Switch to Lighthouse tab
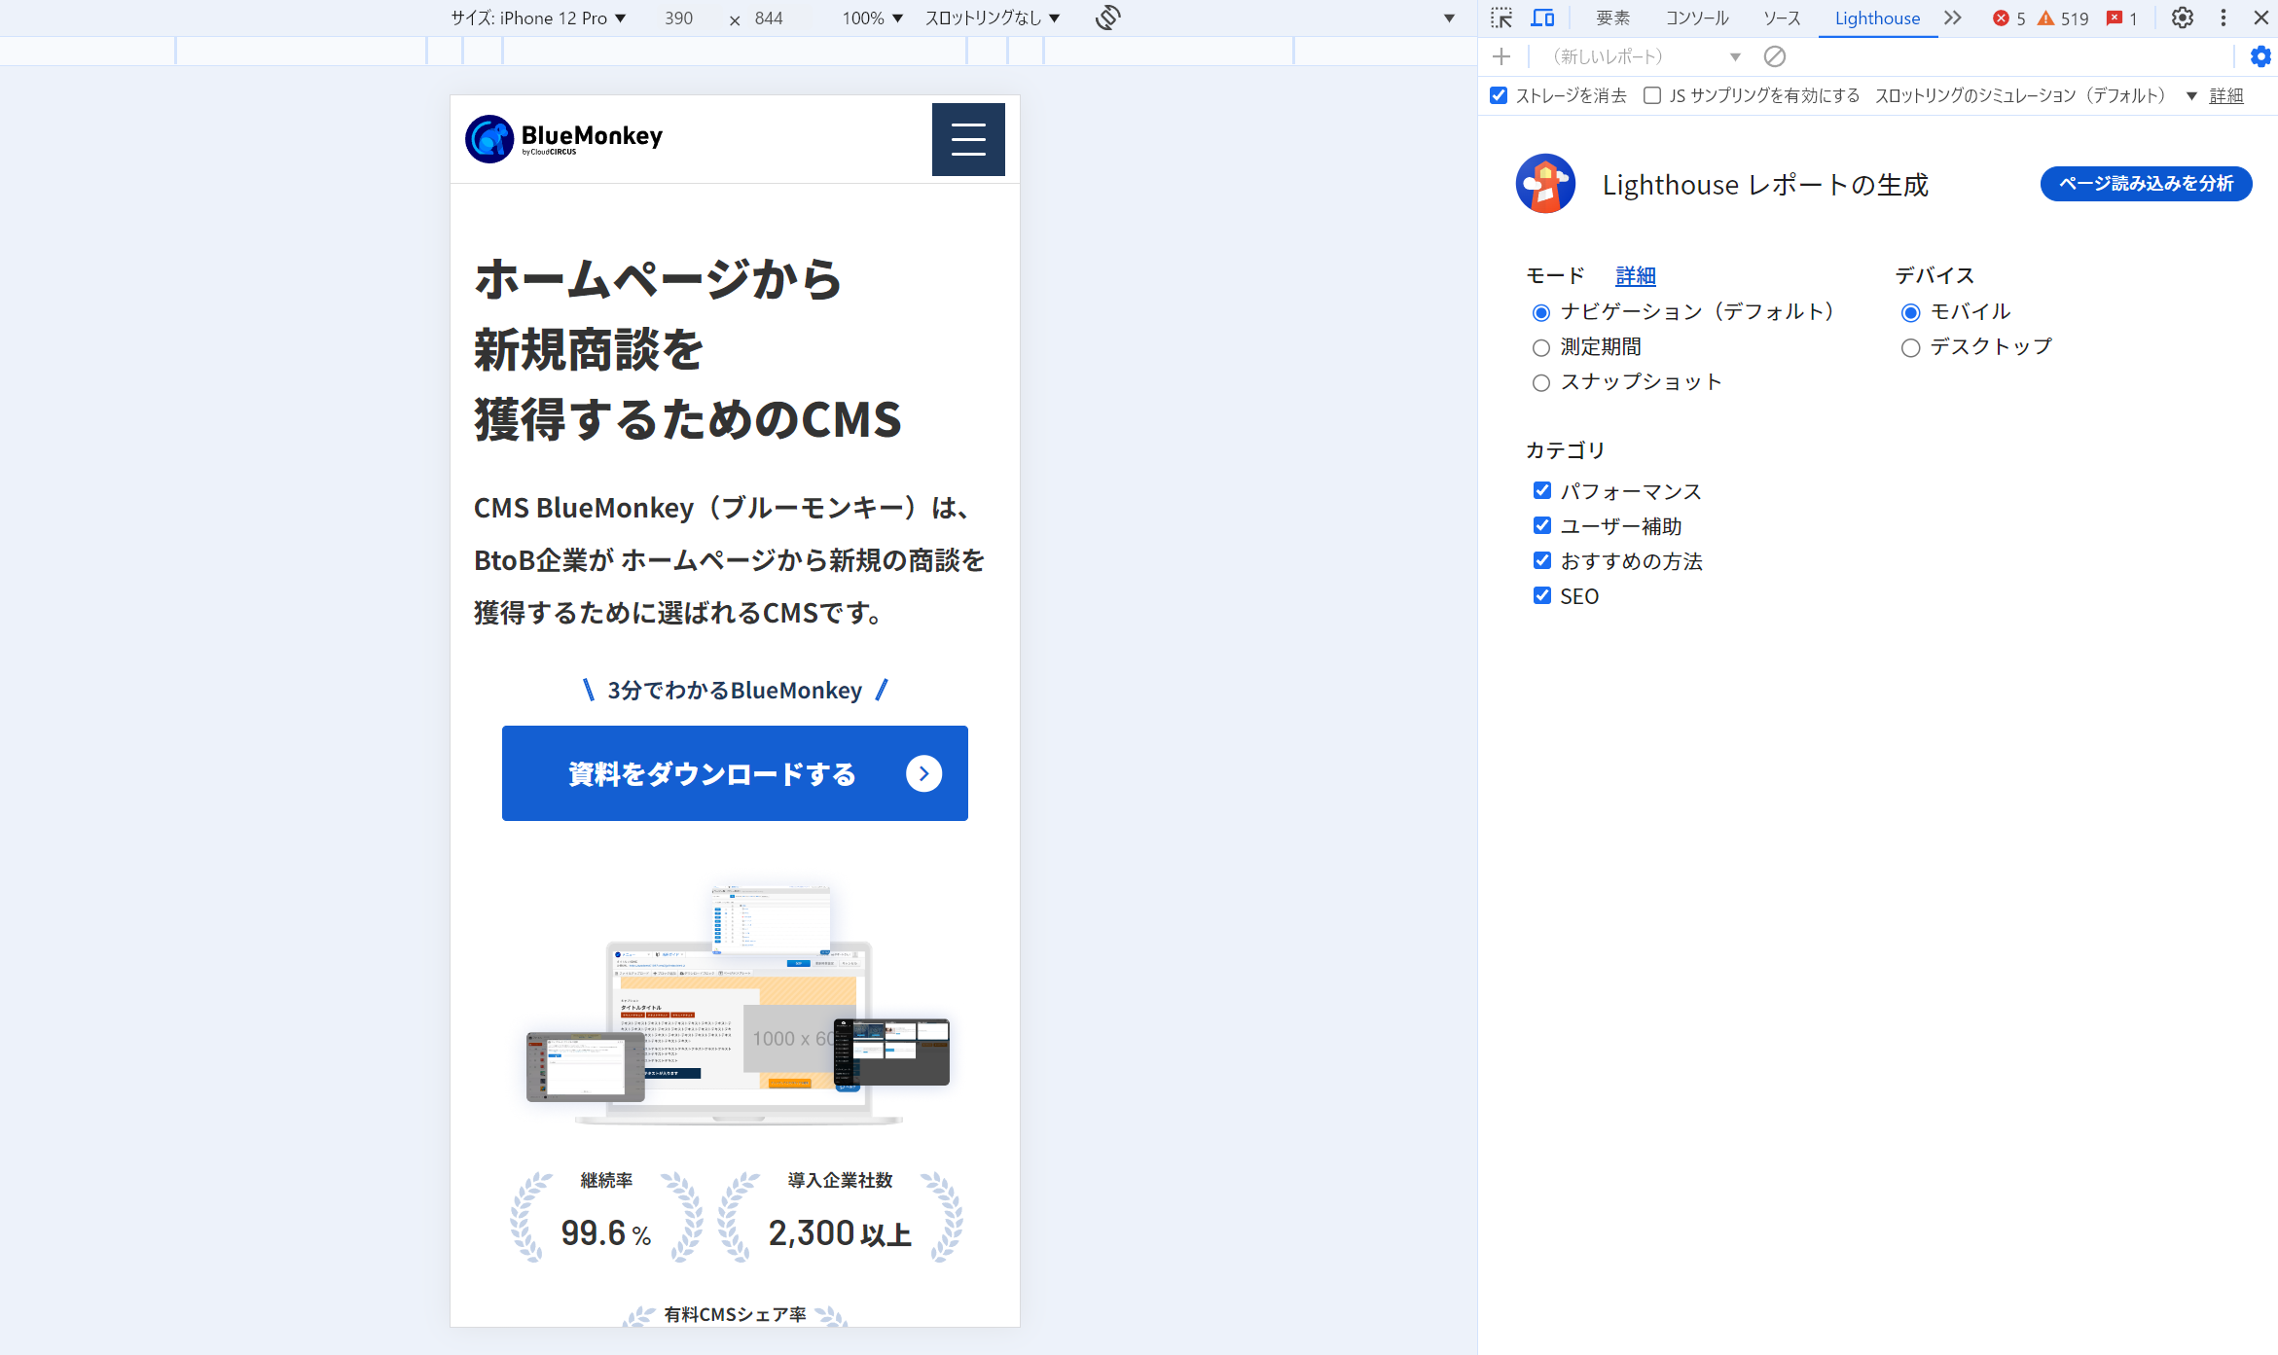Viewport: 2278px width, 1355px height. click(1877, 18)
